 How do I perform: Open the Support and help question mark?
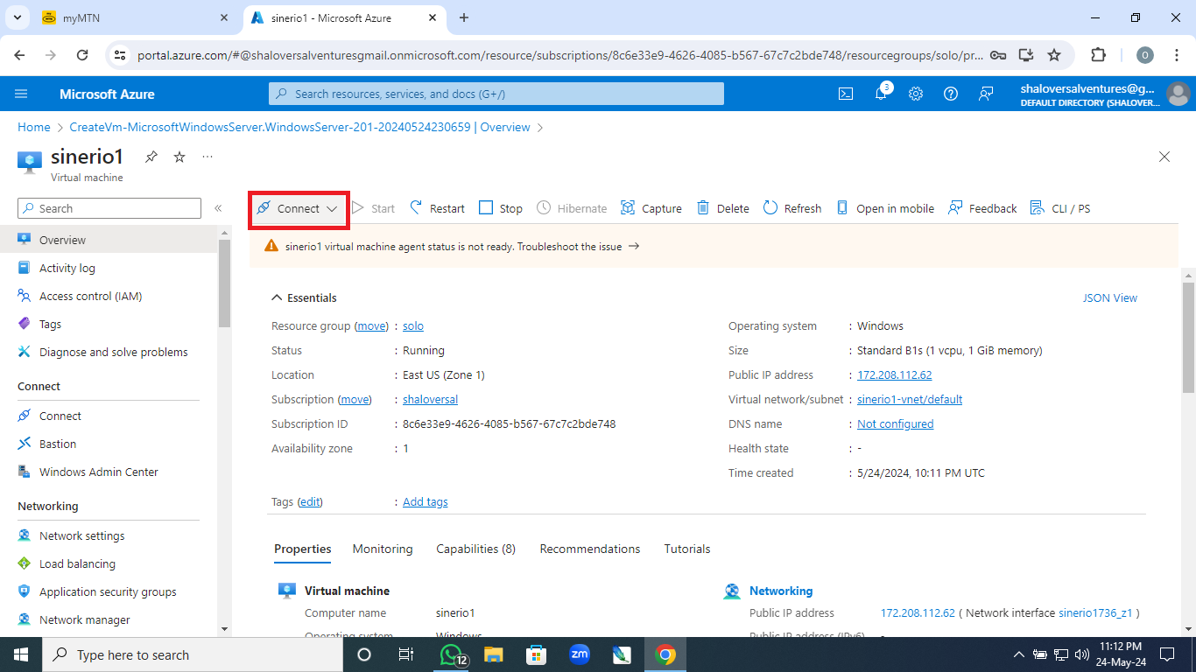pyautogui.click(x=951, y=94)
